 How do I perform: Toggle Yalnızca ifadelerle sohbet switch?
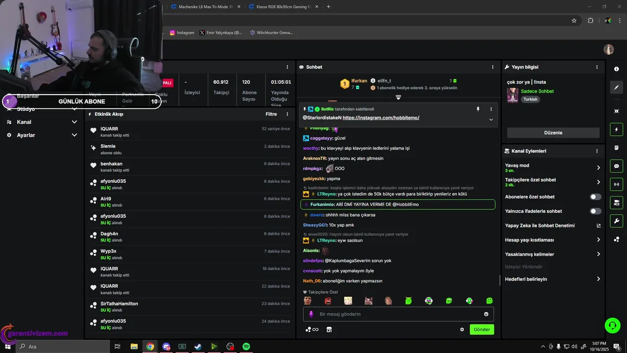(595, 211)
